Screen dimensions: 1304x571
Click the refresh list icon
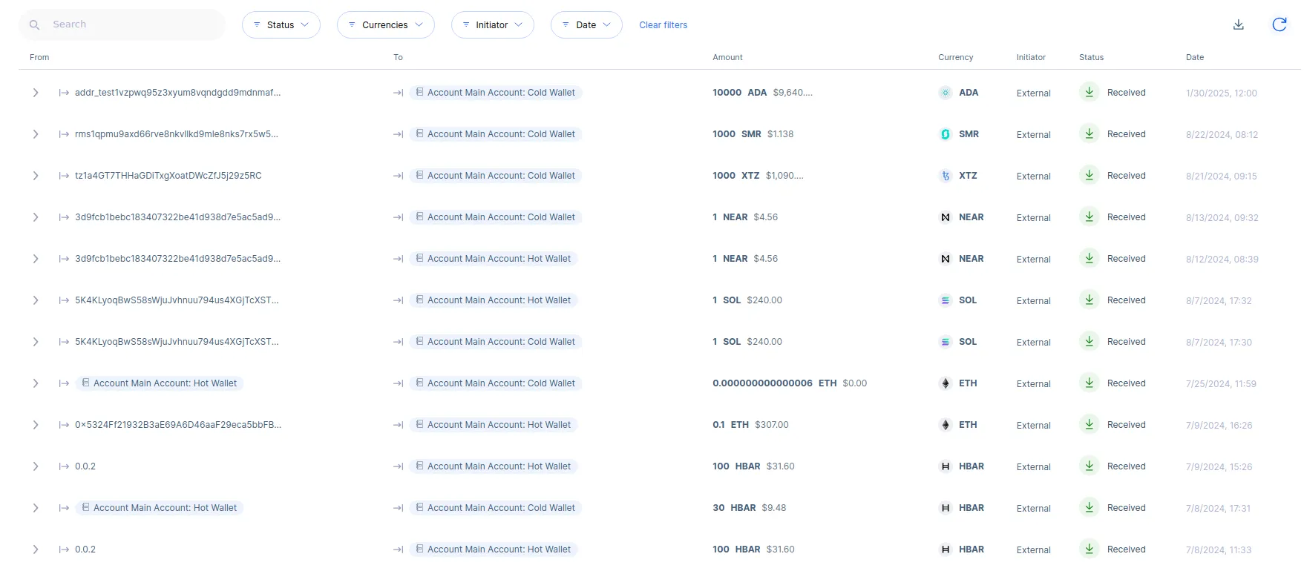point(1280,24)
